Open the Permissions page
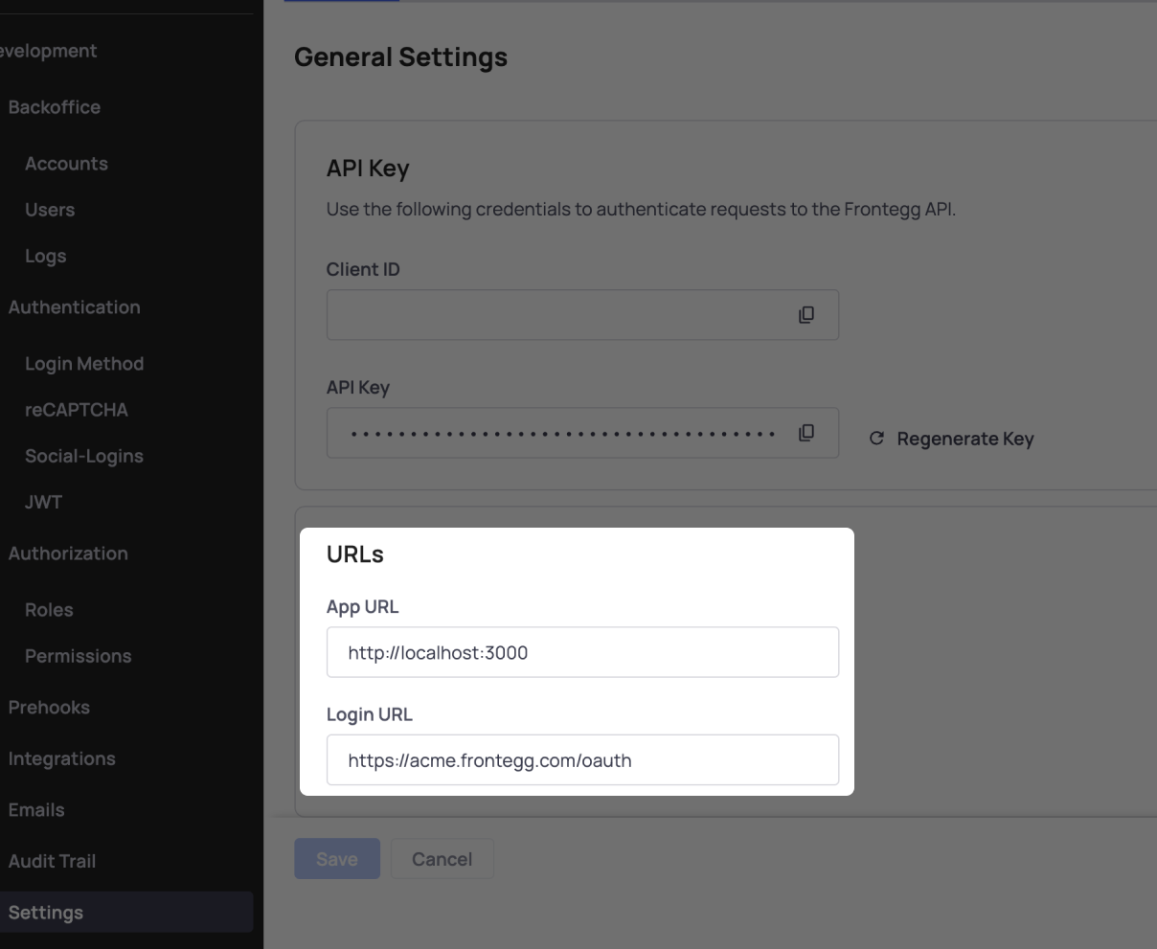The height and width of the screenshot is (949, 1157). (78, 656)
